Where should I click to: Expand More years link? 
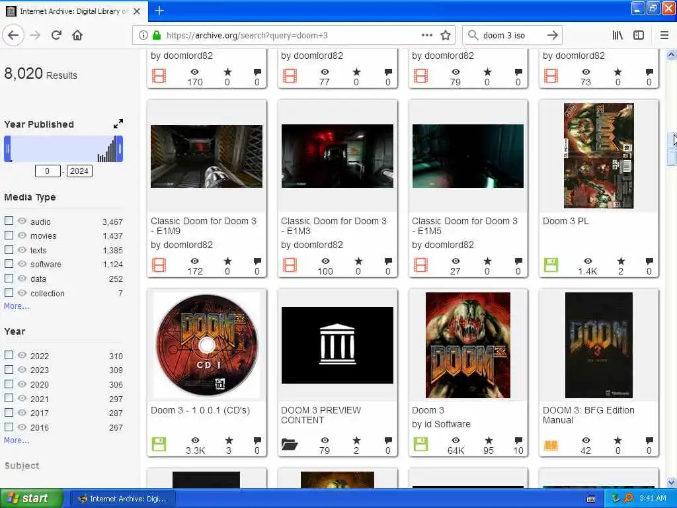click(17, 440)
